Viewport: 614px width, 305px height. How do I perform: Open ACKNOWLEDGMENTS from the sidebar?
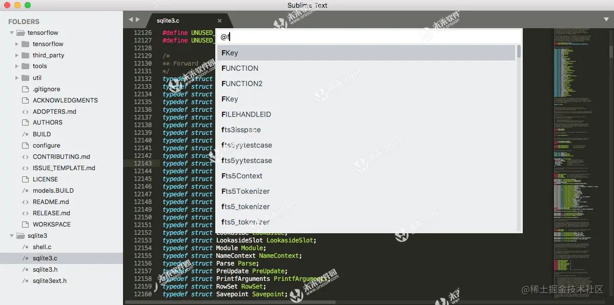66,100
